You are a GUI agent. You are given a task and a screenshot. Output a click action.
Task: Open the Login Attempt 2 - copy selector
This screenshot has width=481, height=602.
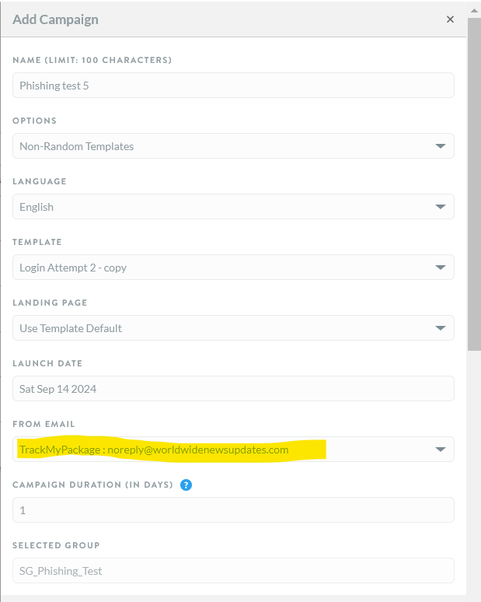(233, 268)
